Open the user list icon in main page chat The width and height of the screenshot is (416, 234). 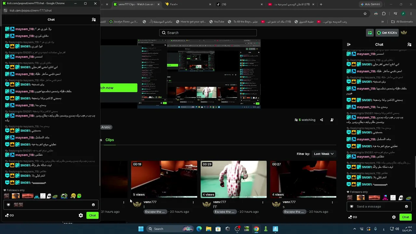coord(409,45)
